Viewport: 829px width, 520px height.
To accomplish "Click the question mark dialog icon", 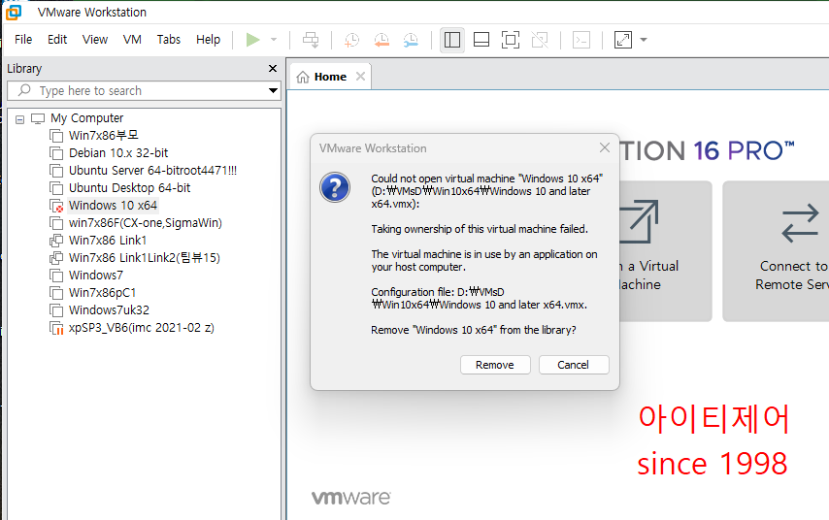I will tap(335, 187).
